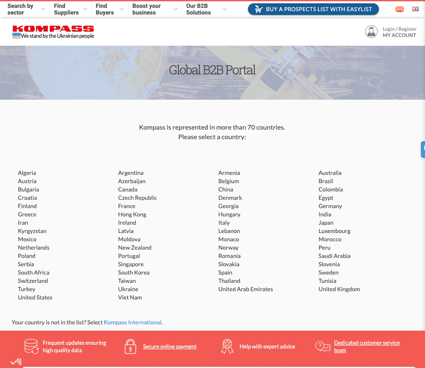Choose Czech Republic
Viewport: 425px width, 368px height.
[138, 198]
